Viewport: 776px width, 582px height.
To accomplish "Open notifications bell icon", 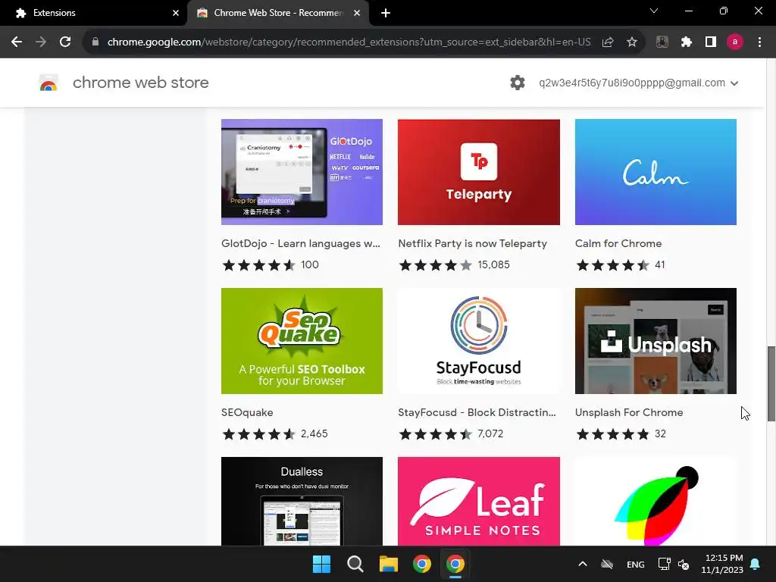I will [756, 564].
